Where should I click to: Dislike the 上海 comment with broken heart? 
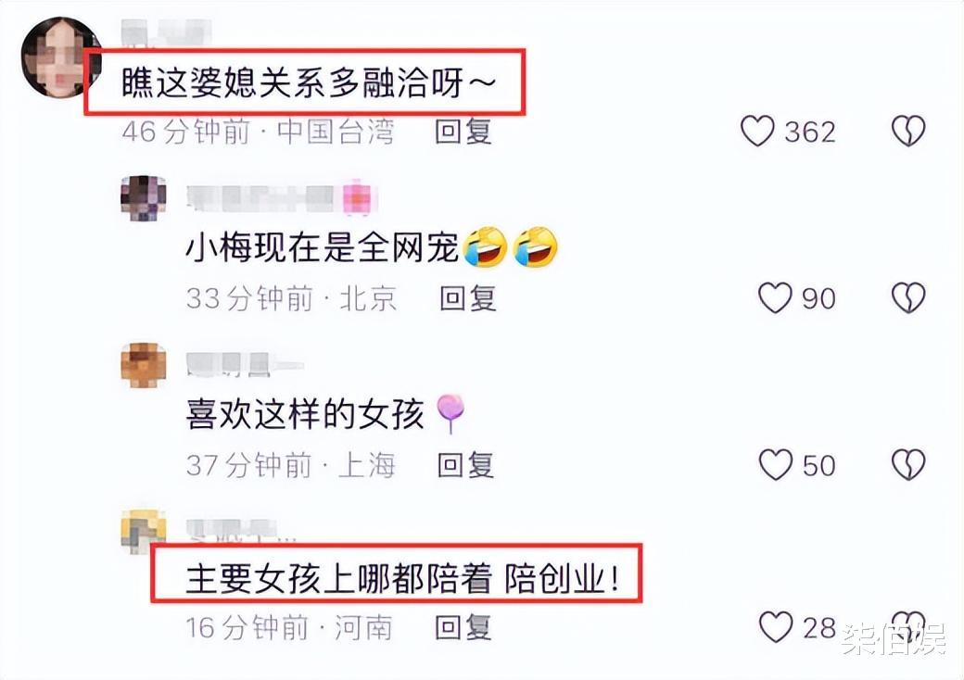click(x=908, y=464)
